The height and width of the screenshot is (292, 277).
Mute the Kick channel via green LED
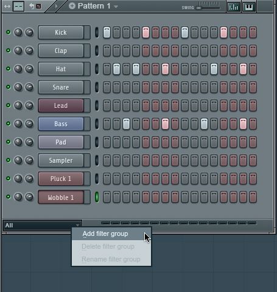(x=8, y=32)
